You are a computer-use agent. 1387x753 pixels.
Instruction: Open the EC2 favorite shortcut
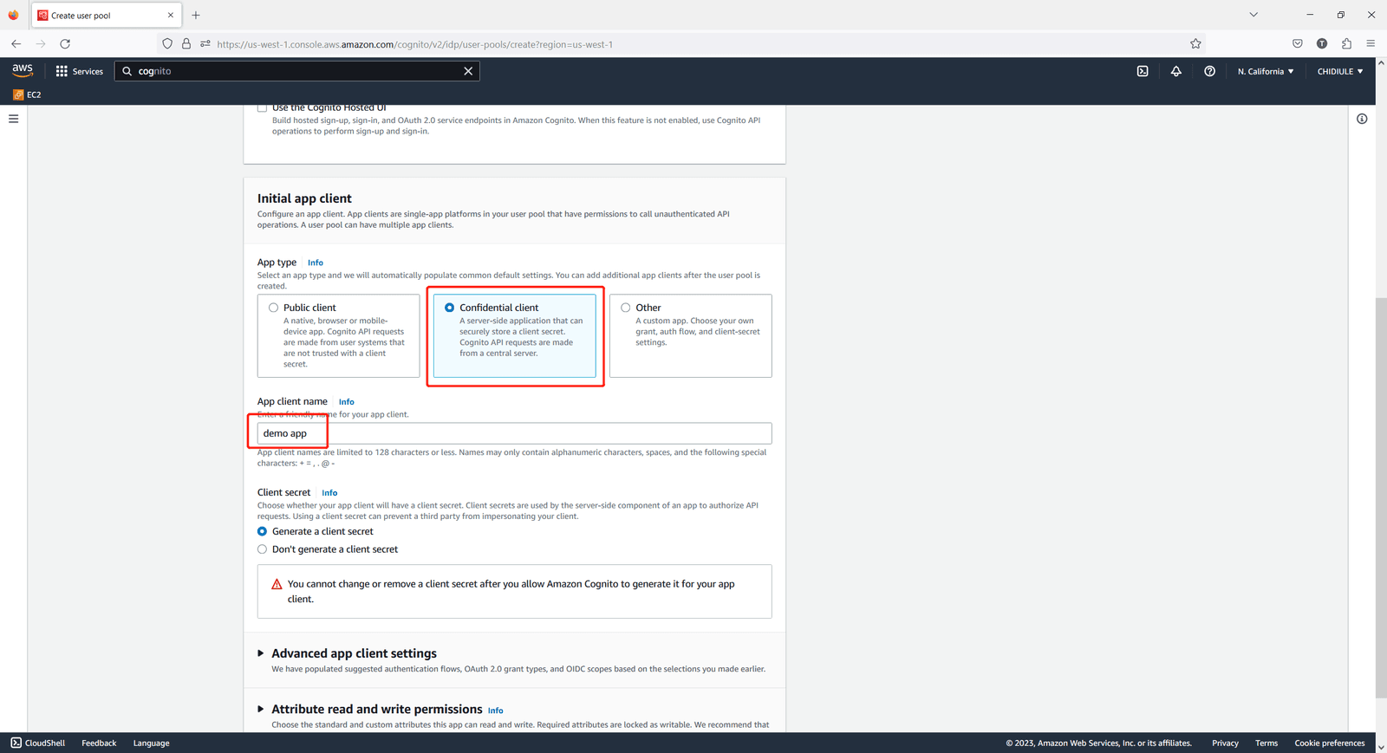[27, 94]
